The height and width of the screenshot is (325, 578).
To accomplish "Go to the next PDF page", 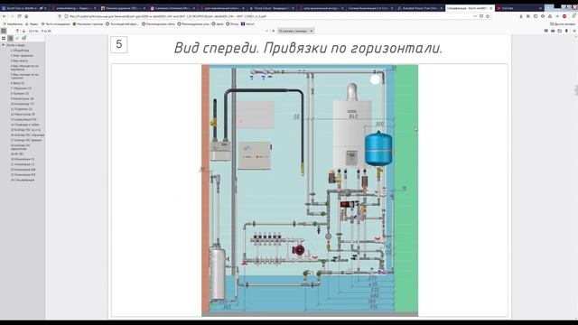I will tap(24, 31).
